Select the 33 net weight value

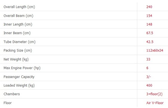148,59
